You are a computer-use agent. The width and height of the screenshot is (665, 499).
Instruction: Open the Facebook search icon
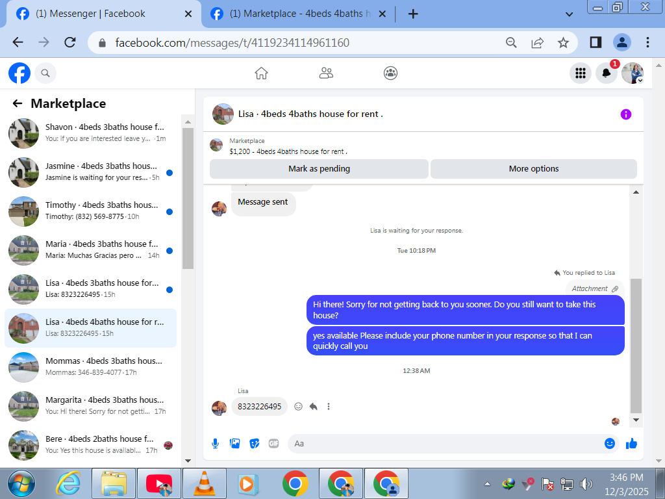pos(45,73)
